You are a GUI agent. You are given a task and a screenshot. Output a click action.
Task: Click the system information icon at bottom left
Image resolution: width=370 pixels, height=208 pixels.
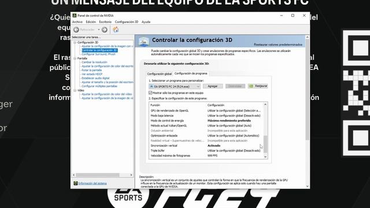click(75, 183)
